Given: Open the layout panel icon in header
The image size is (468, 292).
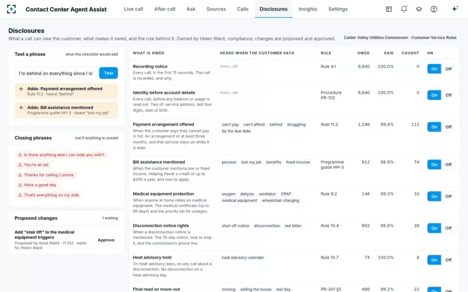Looking at the screenshot, I should coord(389,9).
